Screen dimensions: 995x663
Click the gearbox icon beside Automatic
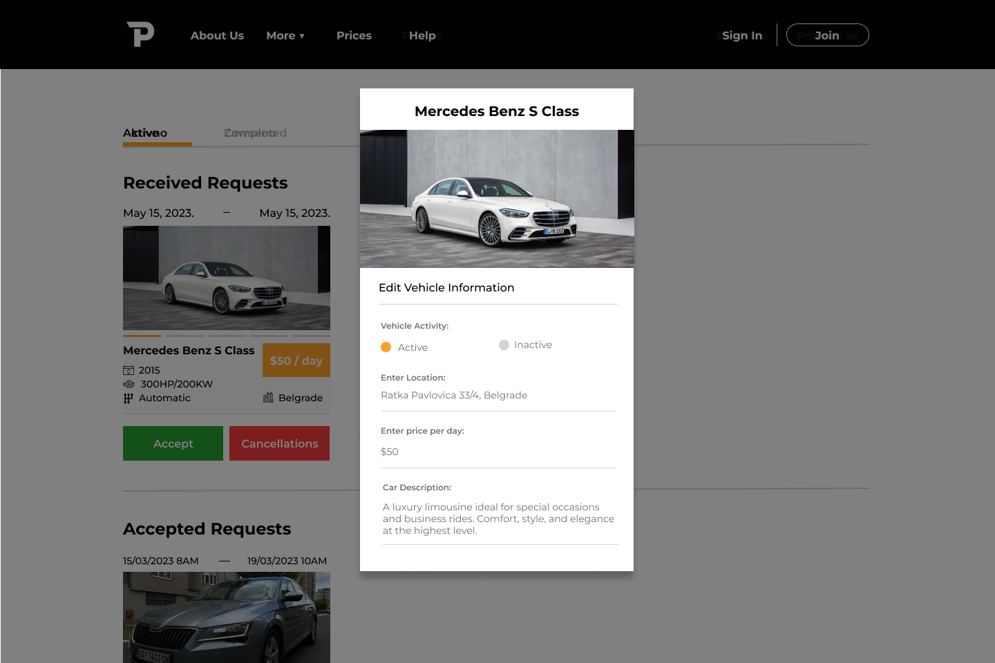click(x=128, y=398)
